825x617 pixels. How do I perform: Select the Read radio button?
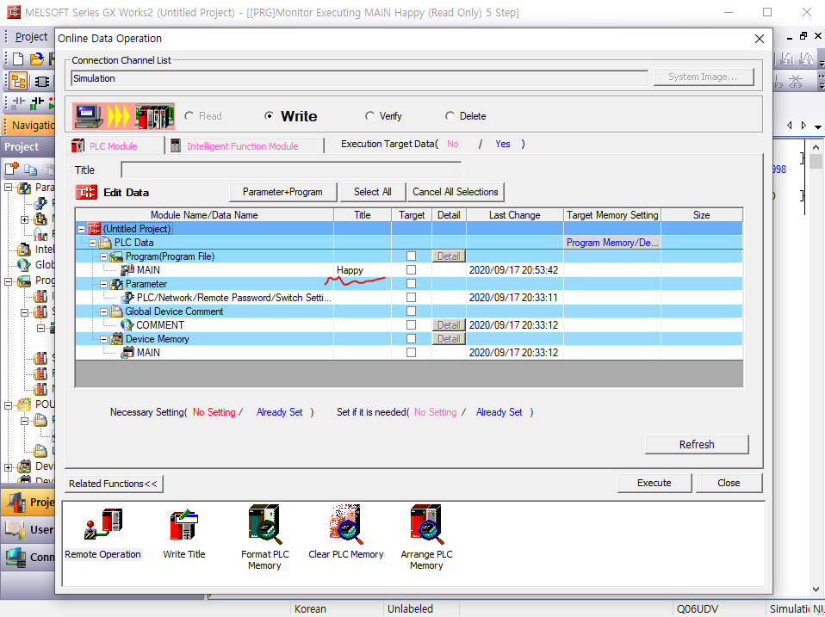click(189, 116)
